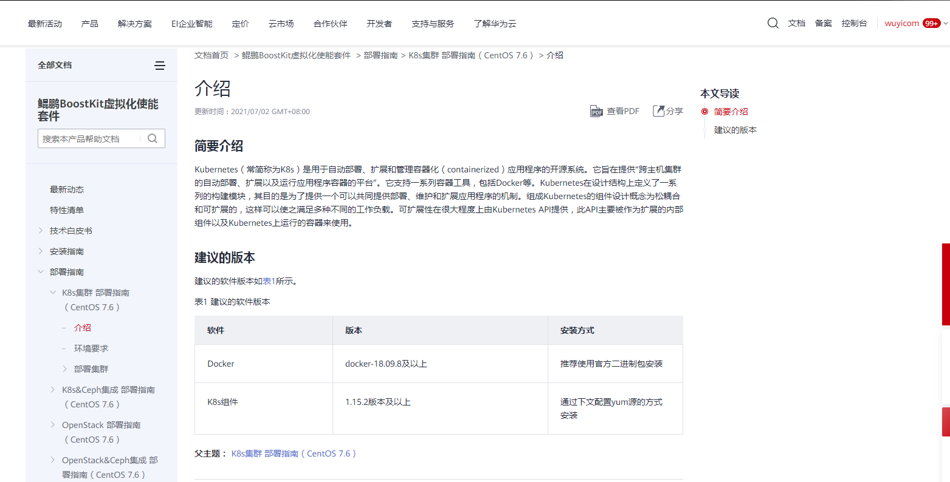Click the 文档首页 breadcrumb
Screen dimensions: 950x482
coord(212,55)
